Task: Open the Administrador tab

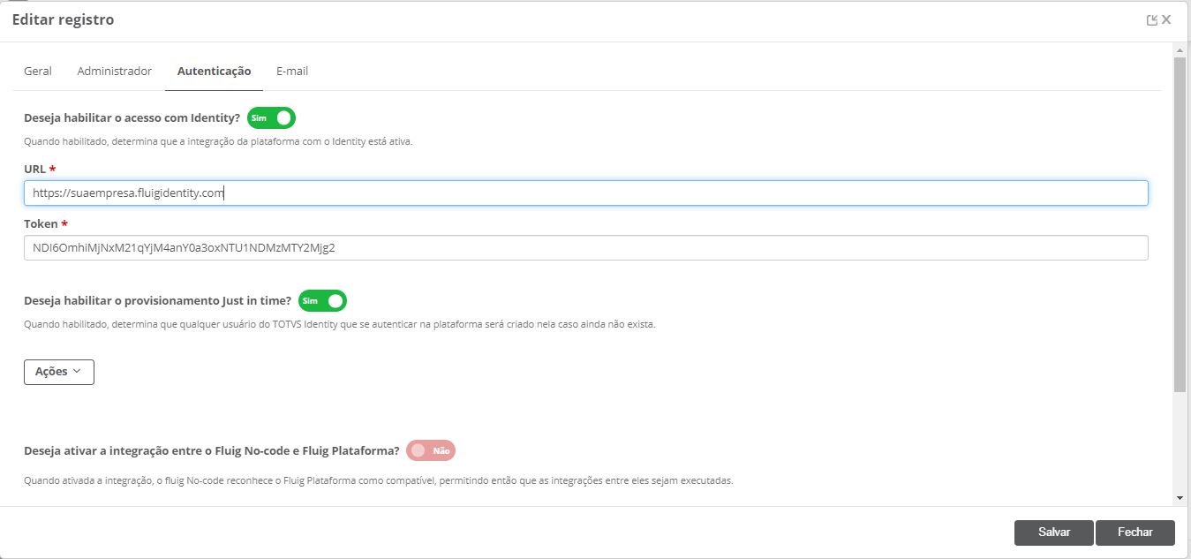Action: 115,71
